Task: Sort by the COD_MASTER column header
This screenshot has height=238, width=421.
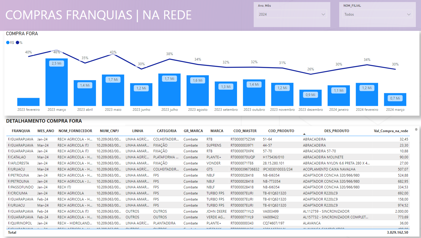Action: [x=245, y=131]
